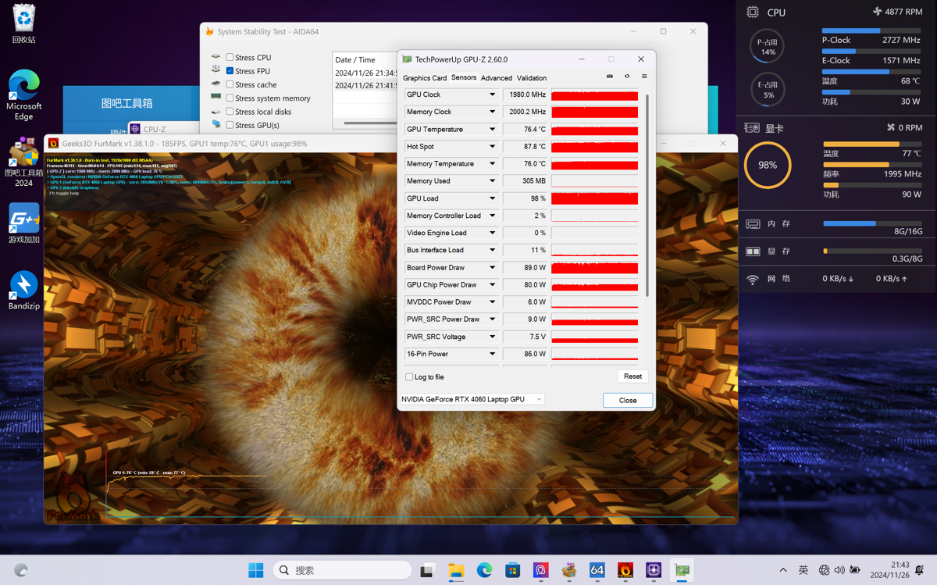Click the 内存 8G/16G usage bar

872,223
